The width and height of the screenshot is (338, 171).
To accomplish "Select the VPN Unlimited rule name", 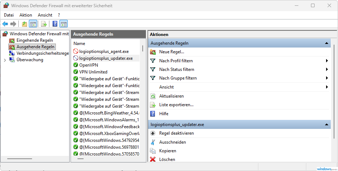I will pos(93,72).
